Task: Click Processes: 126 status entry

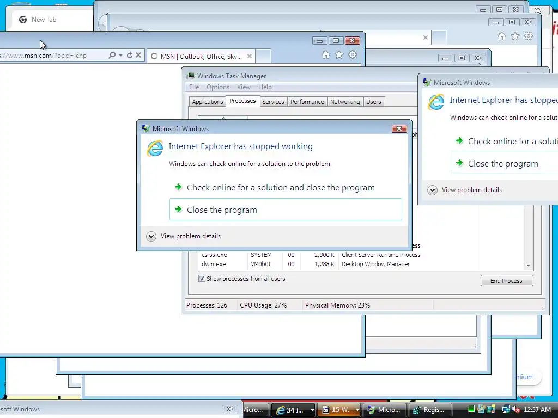Action: tap(207, 305)
